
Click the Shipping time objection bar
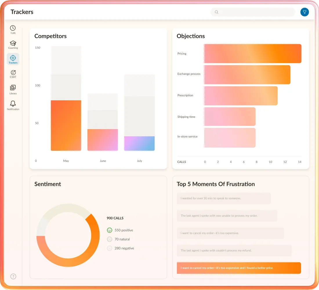pos(229,117)
